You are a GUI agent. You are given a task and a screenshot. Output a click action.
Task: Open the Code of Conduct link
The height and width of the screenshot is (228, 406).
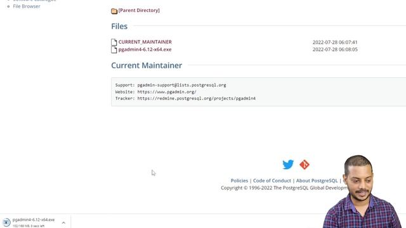point(272,180)
